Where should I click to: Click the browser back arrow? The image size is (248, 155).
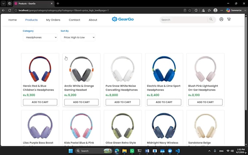(x=3, y=11)
